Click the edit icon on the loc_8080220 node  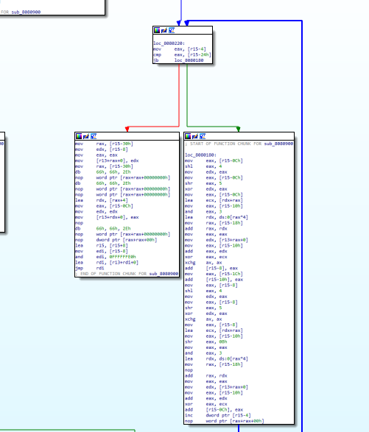pyautogui.click(x=164, y=30)
